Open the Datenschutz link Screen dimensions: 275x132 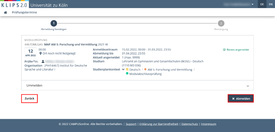(190, 124)
